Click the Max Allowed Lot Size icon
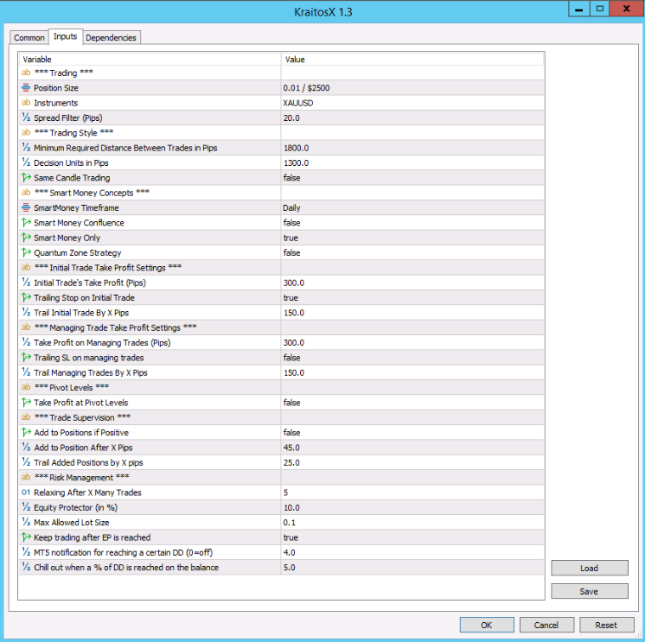 coord(26,522)
